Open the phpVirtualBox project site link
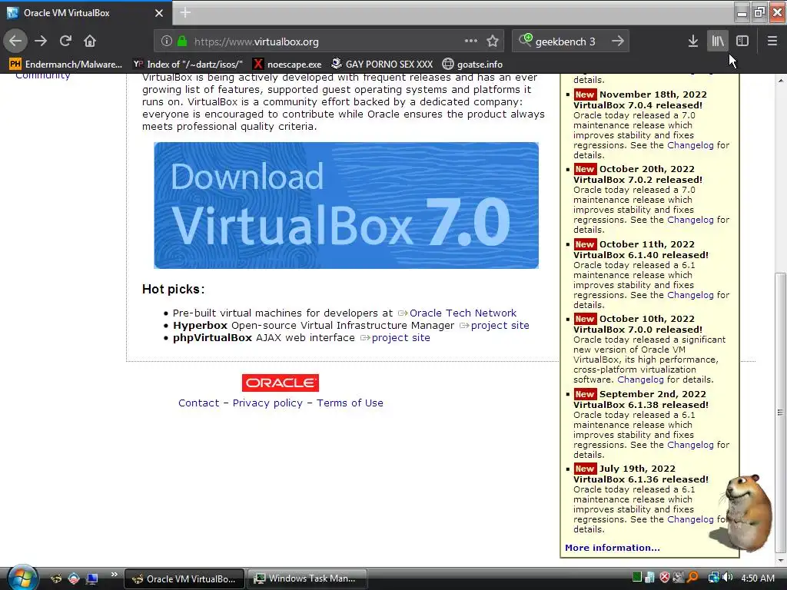This screenshot has height=590, width=787. point(400,338)
